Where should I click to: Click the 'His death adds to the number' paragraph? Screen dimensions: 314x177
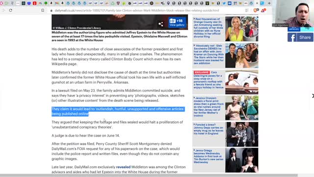click(117, 57)
